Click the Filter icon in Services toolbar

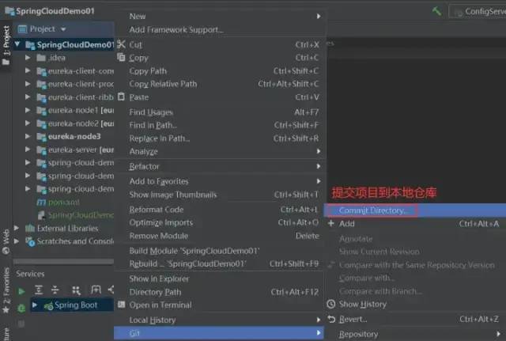96,290
